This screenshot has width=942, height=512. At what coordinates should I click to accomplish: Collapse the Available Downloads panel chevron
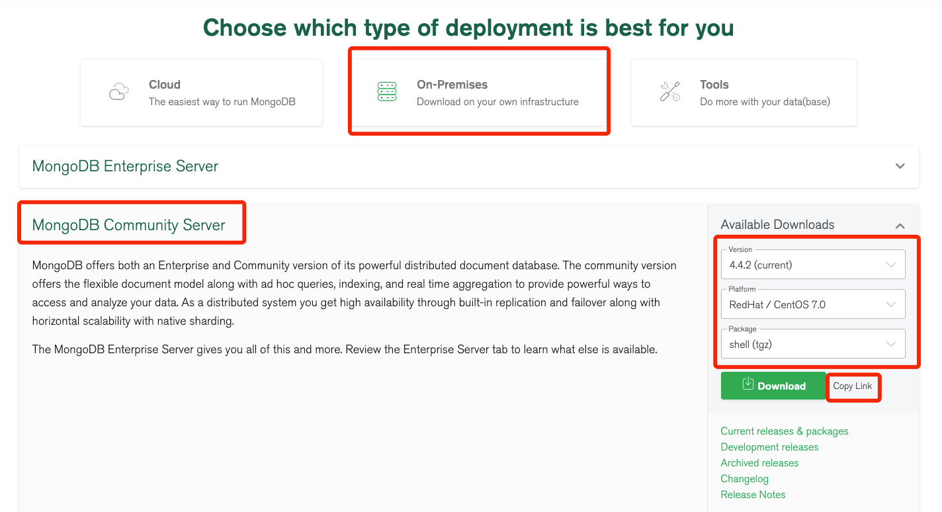900,226
